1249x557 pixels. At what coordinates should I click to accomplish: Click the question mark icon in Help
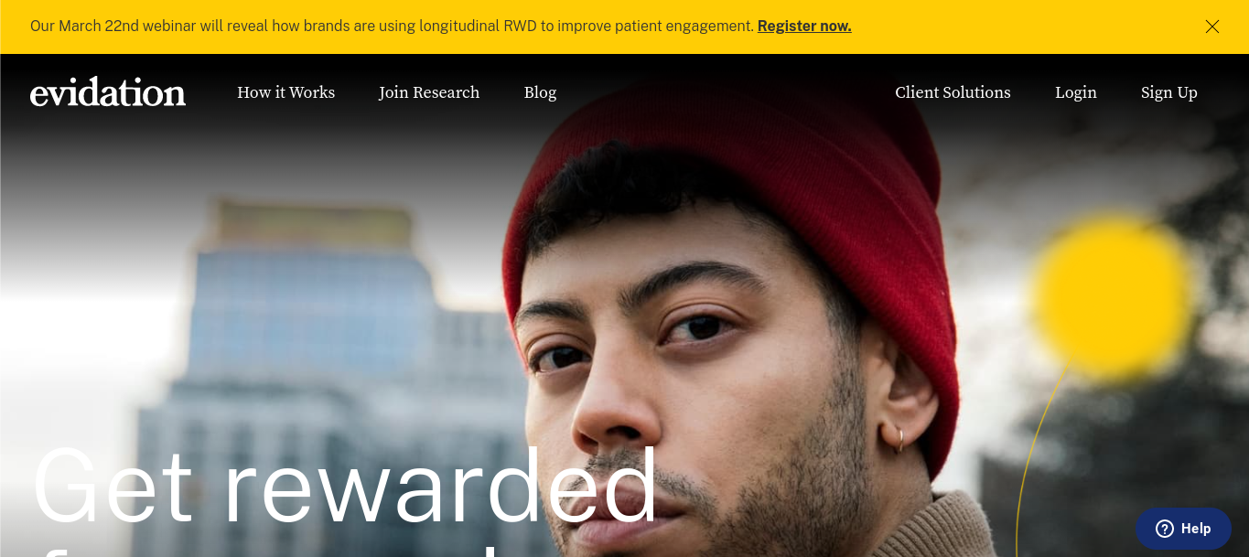click(x=1165, y=529)
